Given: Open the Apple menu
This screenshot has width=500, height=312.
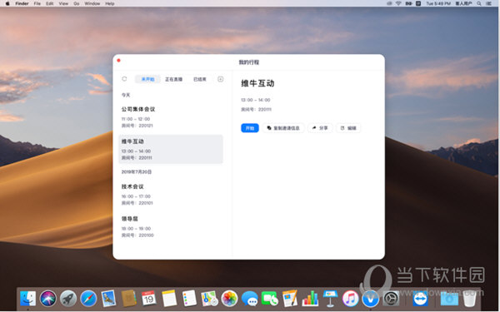Looking at the screenshot, I should [x=7, y=3].
